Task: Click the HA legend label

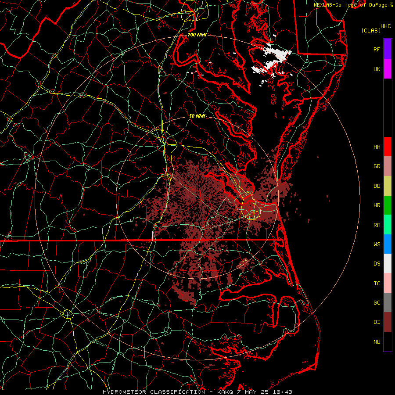Action: 377,147
